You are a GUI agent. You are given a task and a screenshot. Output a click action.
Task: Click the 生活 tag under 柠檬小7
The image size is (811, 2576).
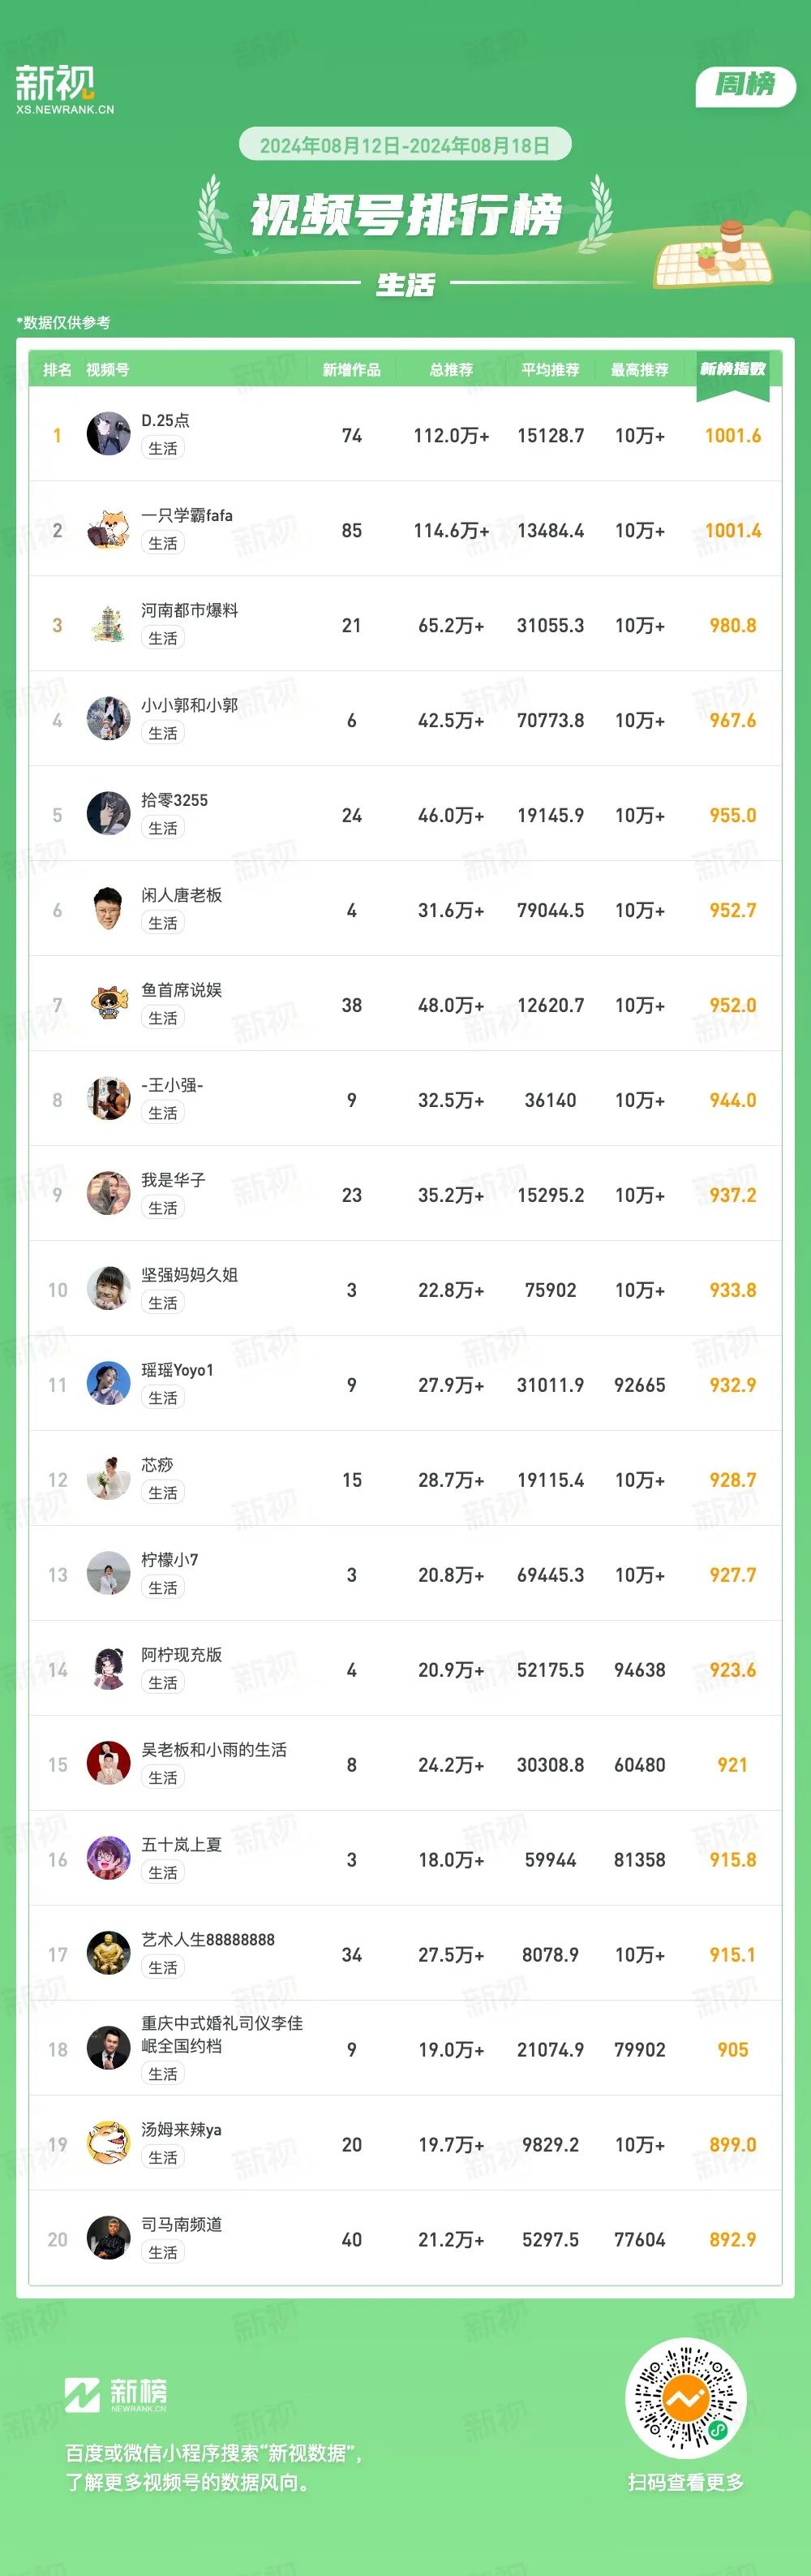[163, 1588]
